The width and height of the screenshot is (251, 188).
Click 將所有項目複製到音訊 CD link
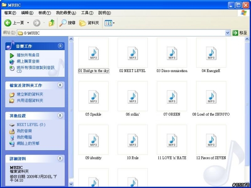pyautogui.click(x=36, y=69)
